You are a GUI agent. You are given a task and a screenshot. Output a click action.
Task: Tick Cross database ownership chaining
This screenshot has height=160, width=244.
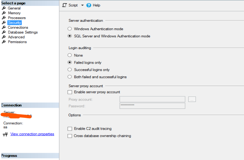[70, 136]
